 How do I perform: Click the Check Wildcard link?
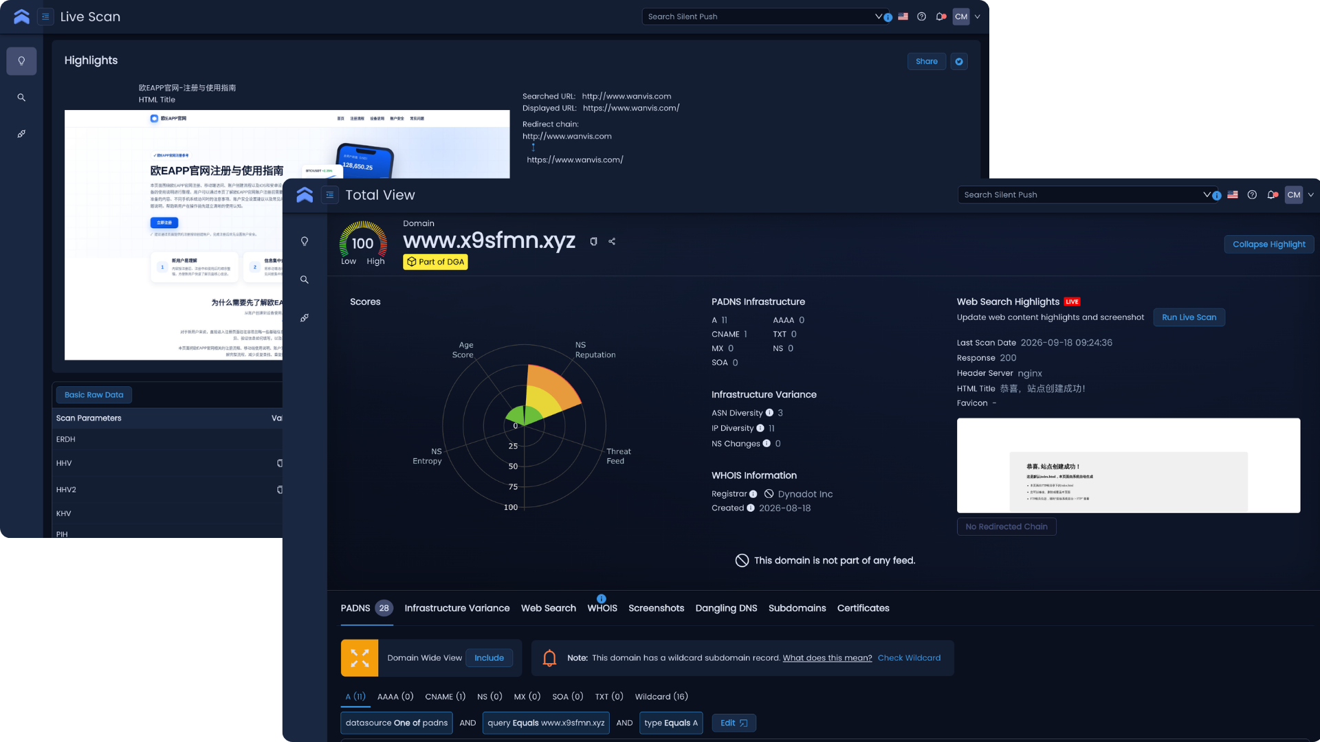click(x=909, y=658)
